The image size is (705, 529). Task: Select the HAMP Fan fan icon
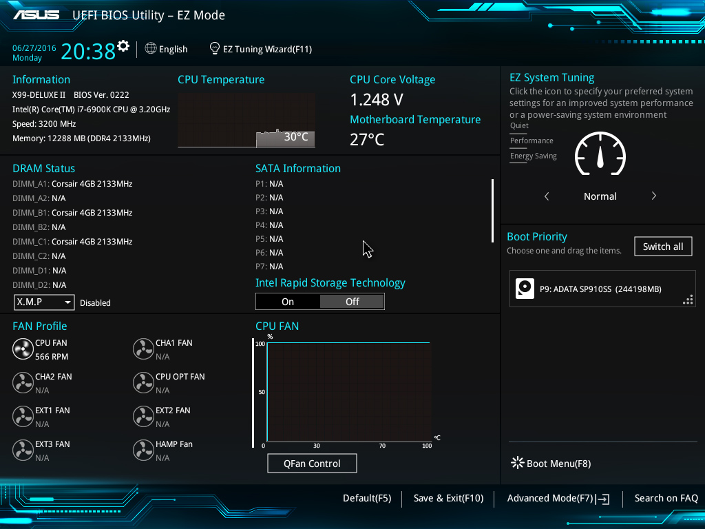(143, 450)
